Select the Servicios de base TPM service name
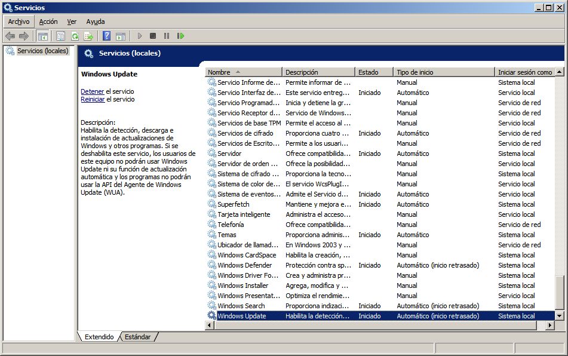 click(249, 123)
